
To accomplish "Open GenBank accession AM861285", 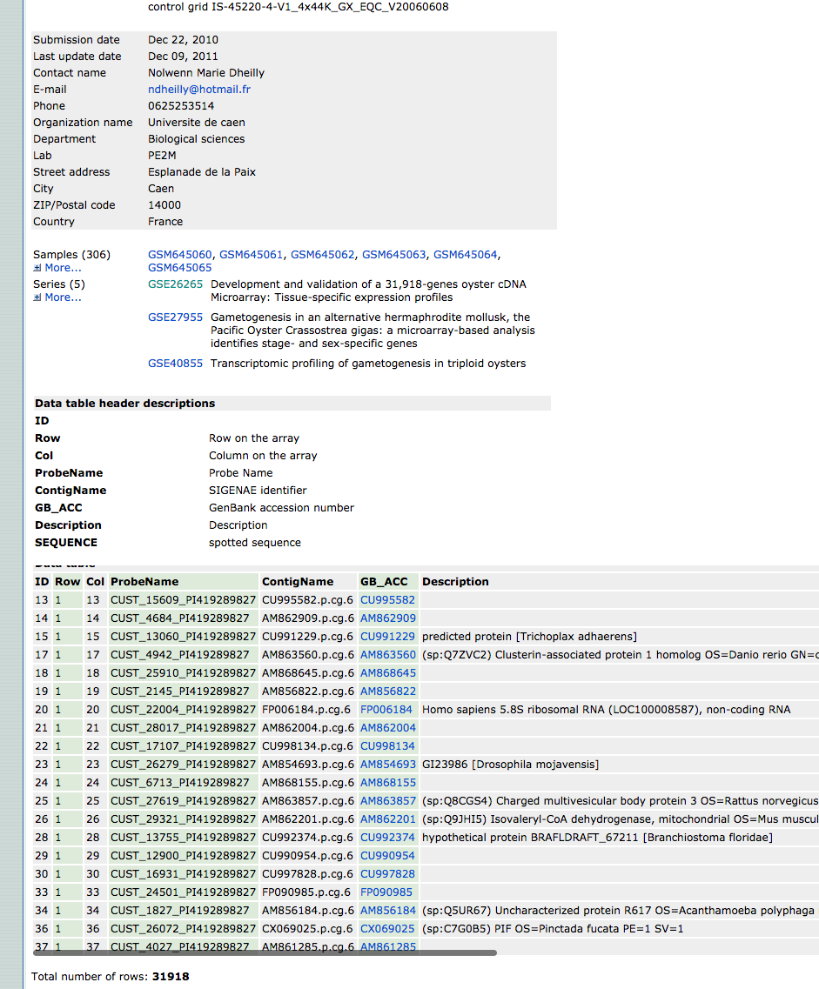I will click(x=388, y=946).
